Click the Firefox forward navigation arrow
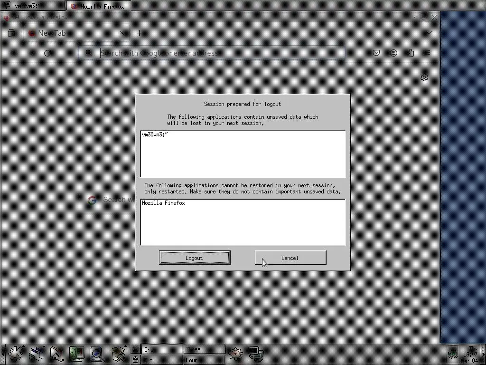486x365 pixels. coord(30,53)
